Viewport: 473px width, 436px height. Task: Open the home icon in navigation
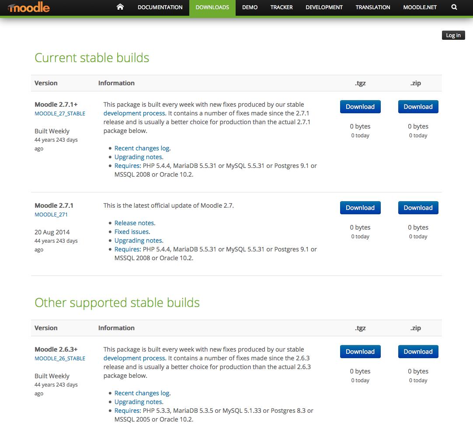pyautogui.click(x=120, y=7)
